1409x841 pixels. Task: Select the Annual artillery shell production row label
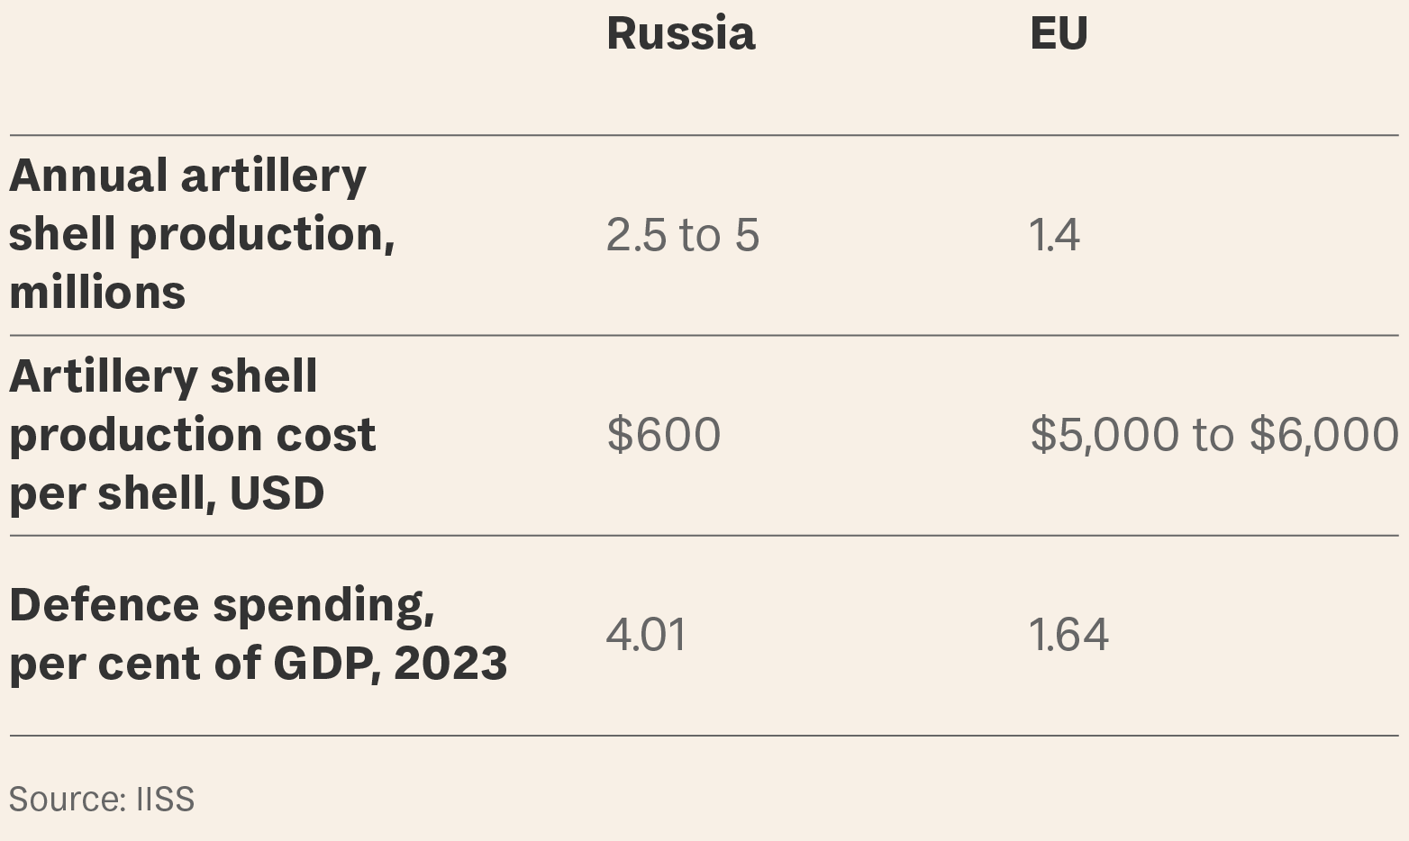(x=202, y=234)
